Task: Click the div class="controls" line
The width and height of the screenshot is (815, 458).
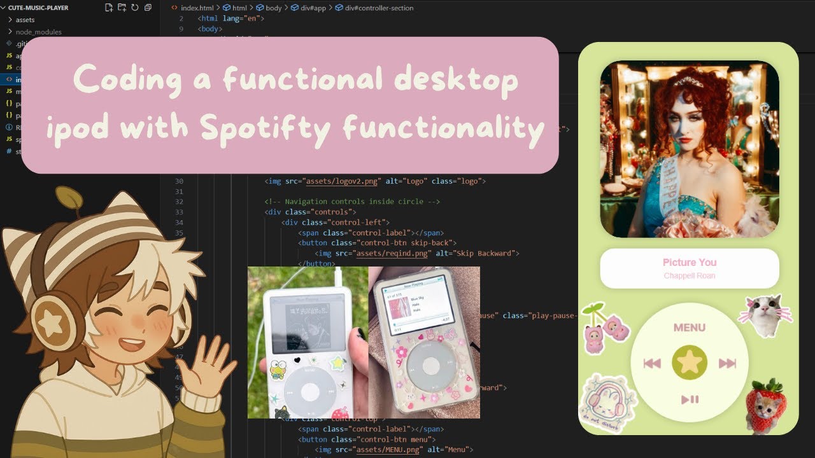Action: click(x=310, y=212)
